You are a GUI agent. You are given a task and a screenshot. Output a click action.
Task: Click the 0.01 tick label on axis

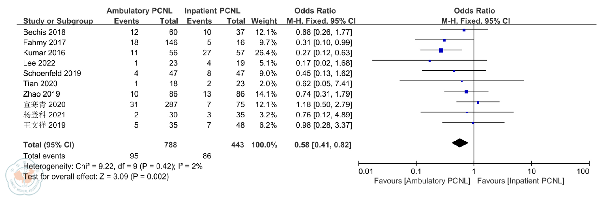click(365, 172)
